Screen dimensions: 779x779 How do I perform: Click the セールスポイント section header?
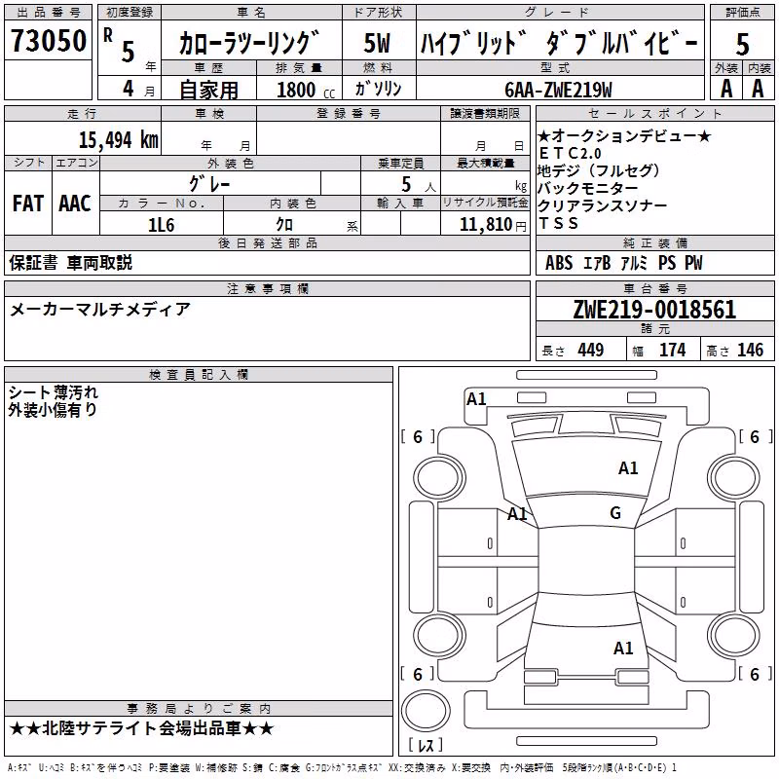(654, 114)
